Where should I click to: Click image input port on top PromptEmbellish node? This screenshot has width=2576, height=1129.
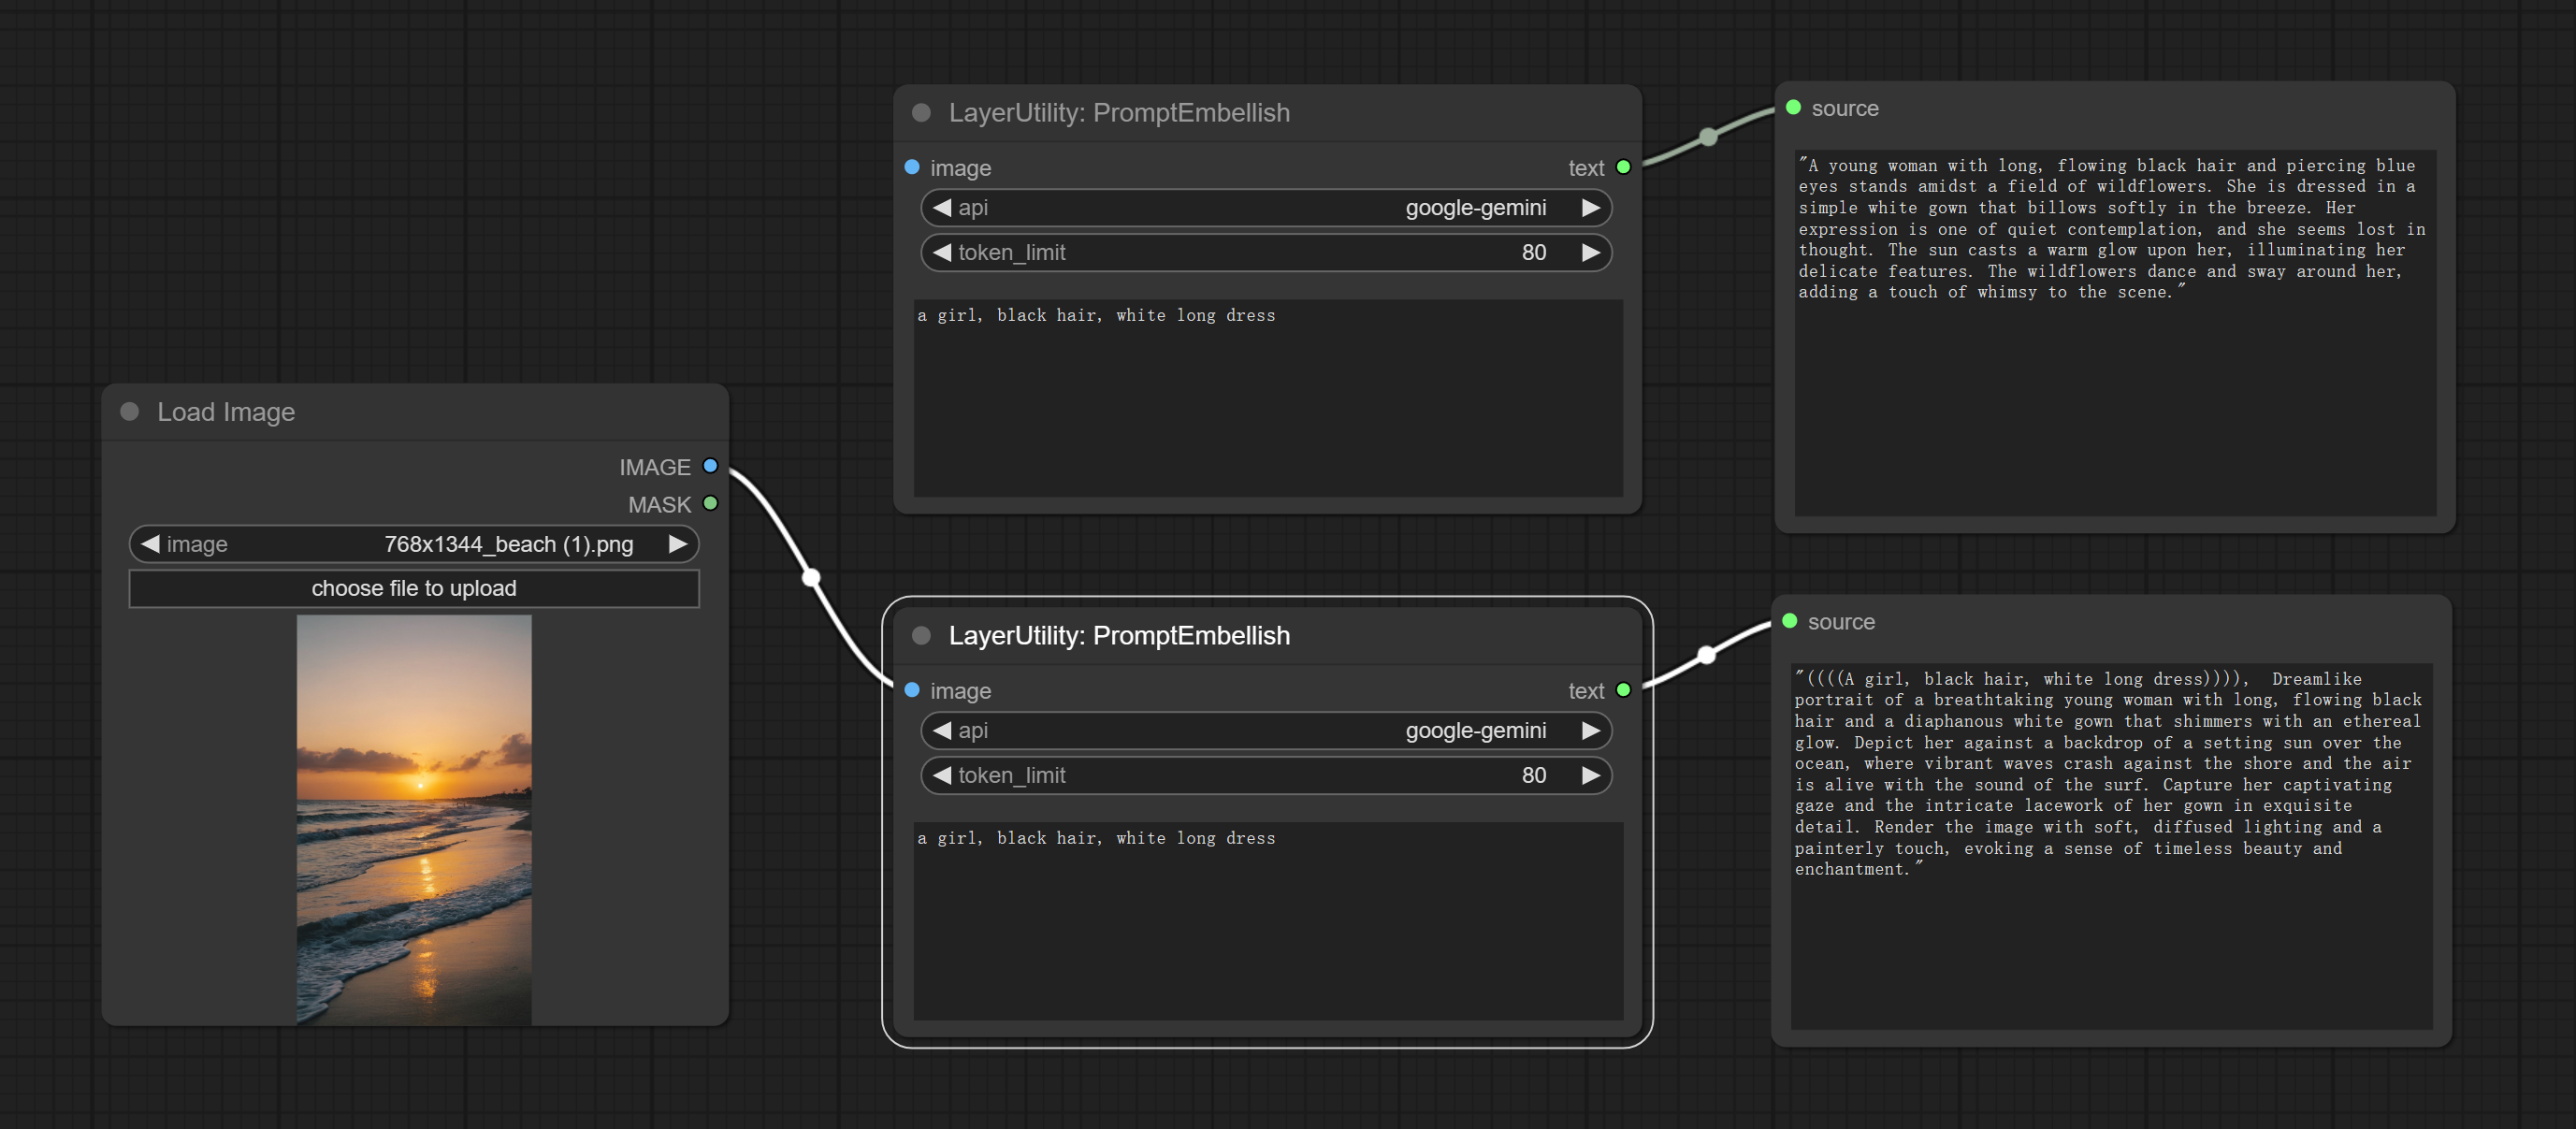912,167
